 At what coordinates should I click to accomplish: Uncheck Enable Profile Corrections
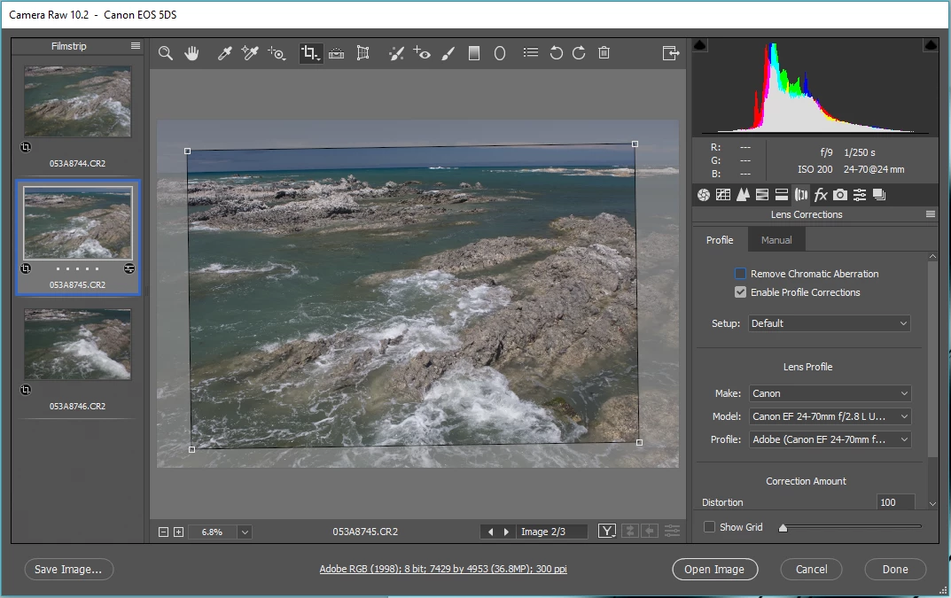pyautogui.click(x=740, y=292)
